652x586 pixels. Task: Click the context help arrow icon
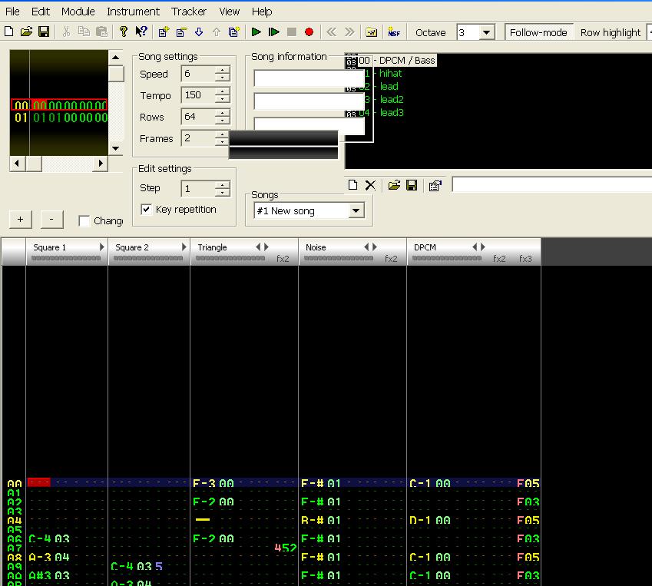[x=141, y=32]
